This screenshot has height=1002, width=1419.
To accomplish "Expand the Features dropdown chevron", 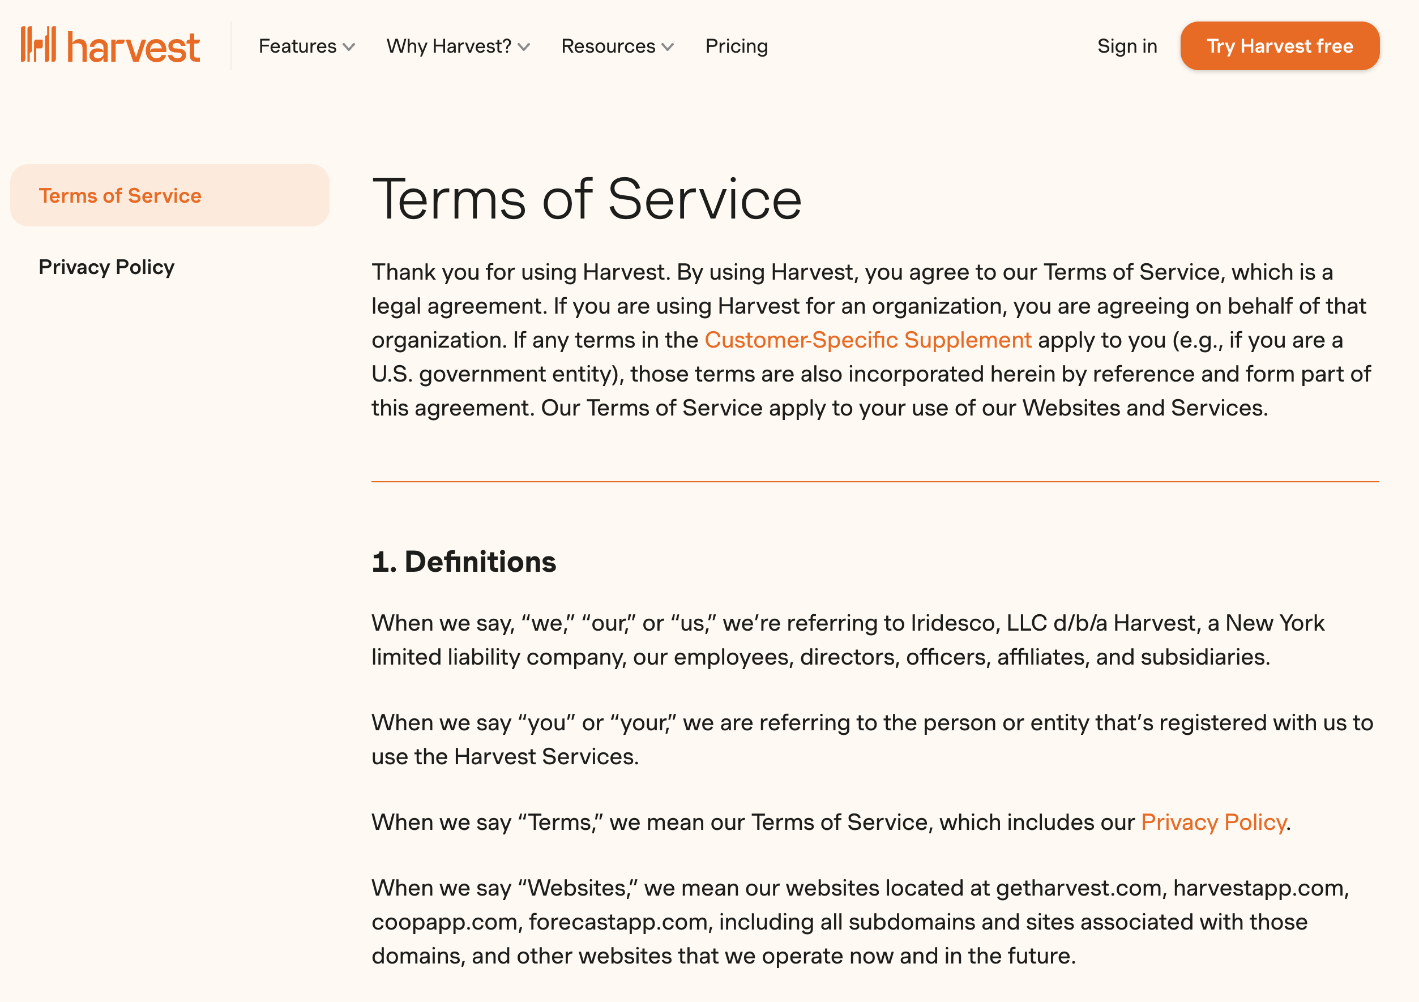I will tap(349, 48).
